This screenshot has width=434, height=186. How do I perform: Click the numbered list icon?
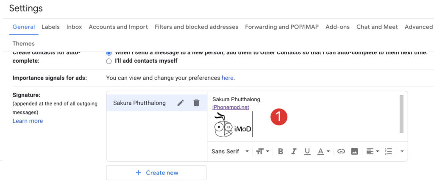tap(388, 151)
